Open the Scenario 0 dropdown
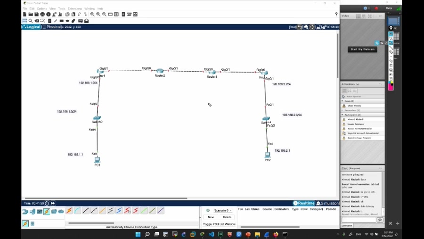 pos(222,210)
